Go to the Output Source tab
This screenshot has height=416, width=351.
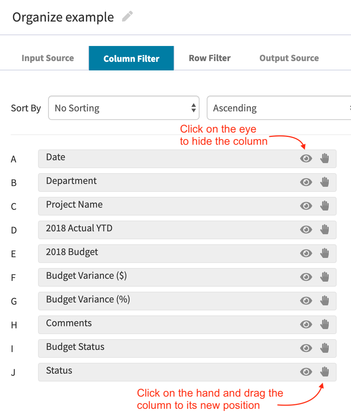click(289, 58)
